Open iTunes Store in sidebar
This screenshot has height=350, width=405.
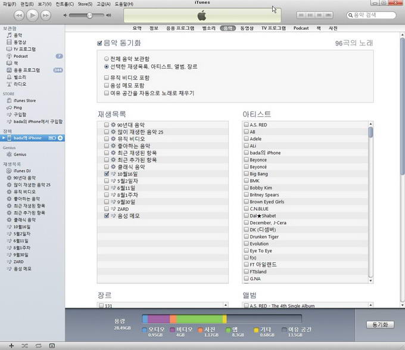click(24, 101)
